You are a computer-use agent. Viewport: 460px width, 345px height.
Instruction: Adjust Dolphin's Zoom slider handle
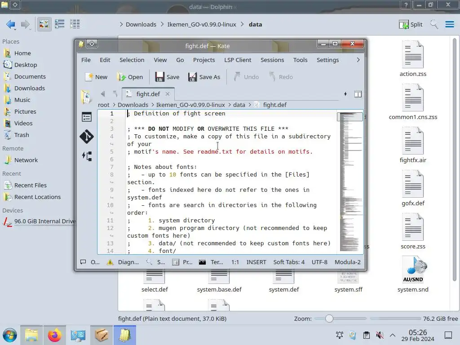(x=329, y=318)
